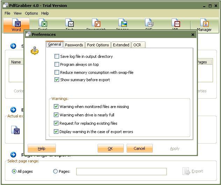Viewport: 221px width, 185px height.
Task: Select the All pages radio button
Action: (14, 171)
